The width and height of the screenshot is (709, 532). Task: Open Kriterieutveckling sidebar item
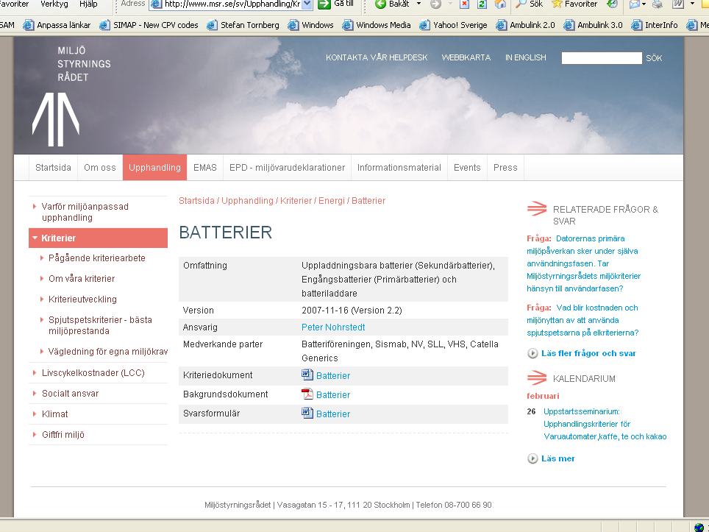pos(82,299)
